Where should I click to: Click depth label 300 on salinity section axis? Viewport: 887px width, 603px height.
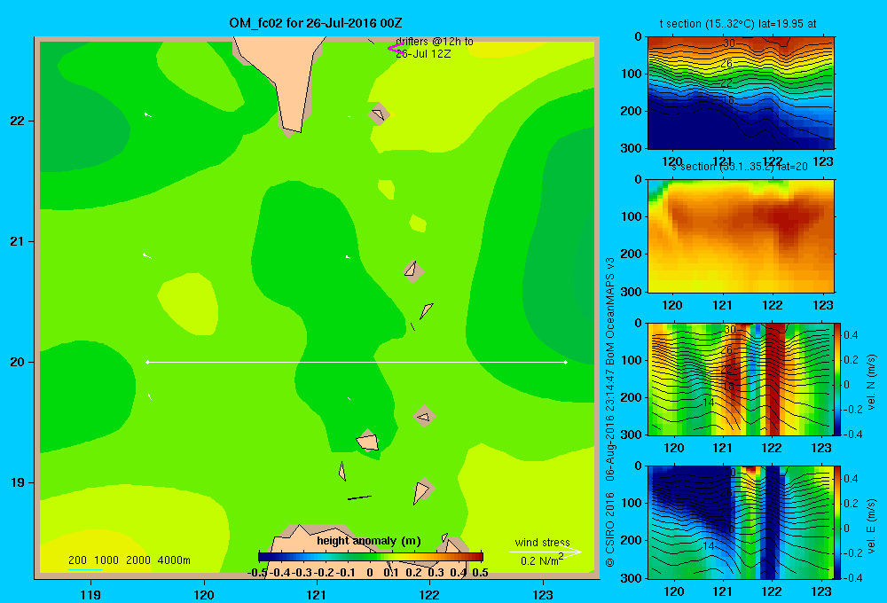tap(631, 292)
